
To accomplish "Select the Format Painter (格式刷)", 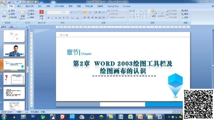I will click(x=12, y=17).
